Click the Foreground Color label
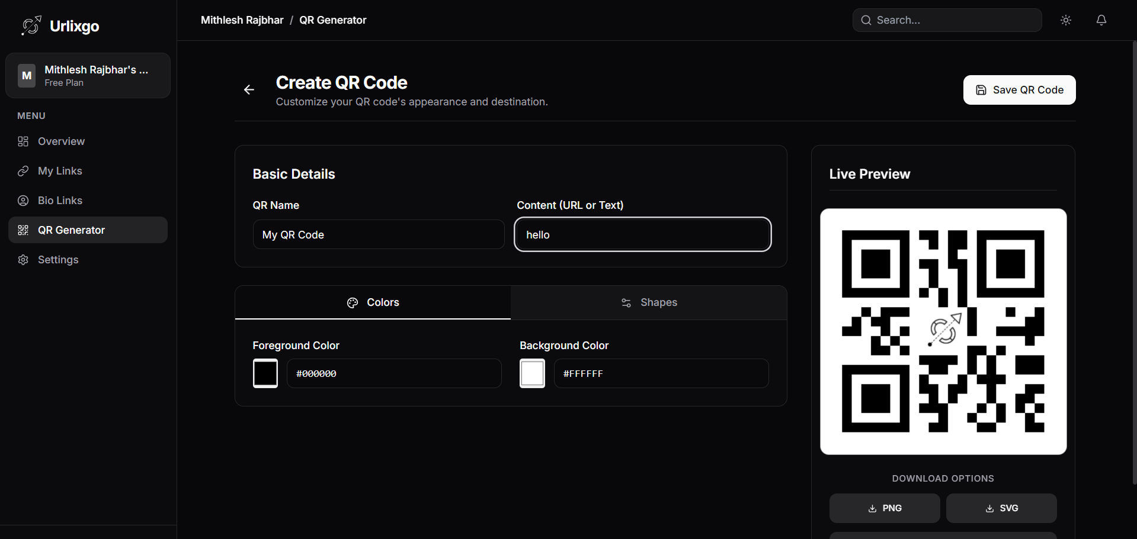 (296, 346)
